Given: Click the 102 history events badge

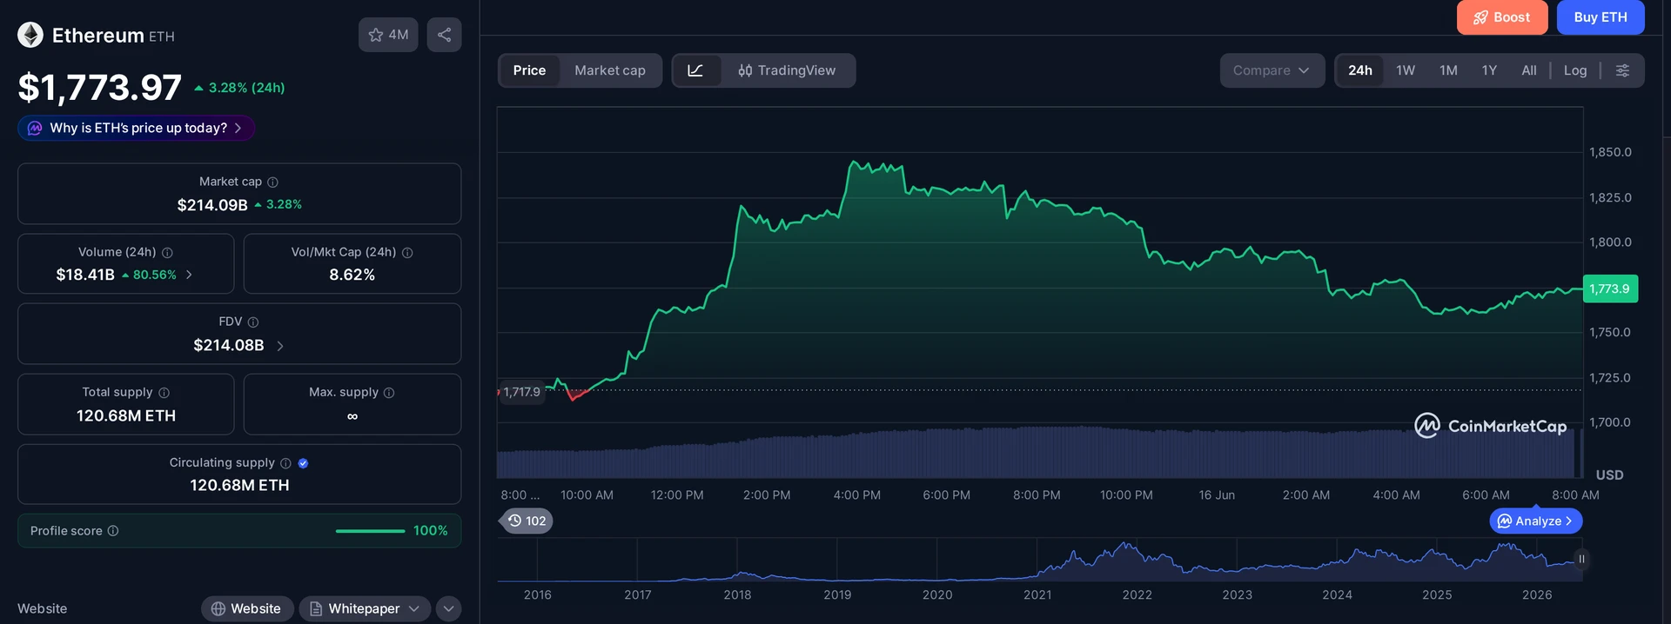Looking at the screenshot, I should (x=527, y=521).
